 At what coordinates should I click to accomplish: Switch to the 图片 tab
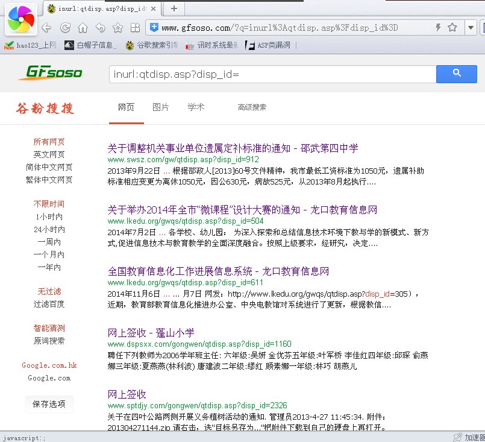[x=161, y=107]
